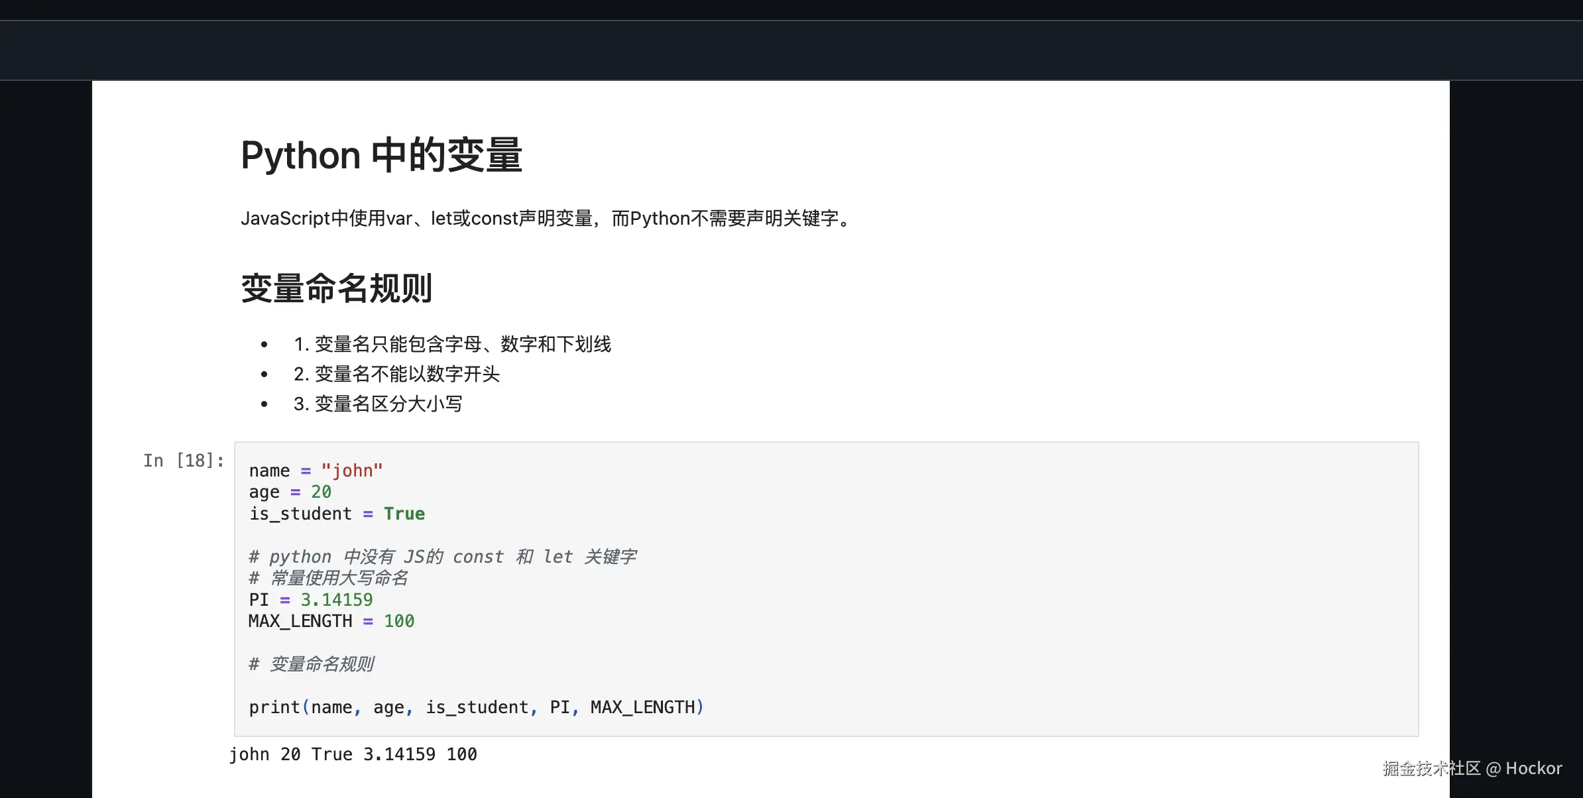Click the '# 常量使用大写命名' comment line
Screen dimensions: 1583x798
(x=328, y=578)
